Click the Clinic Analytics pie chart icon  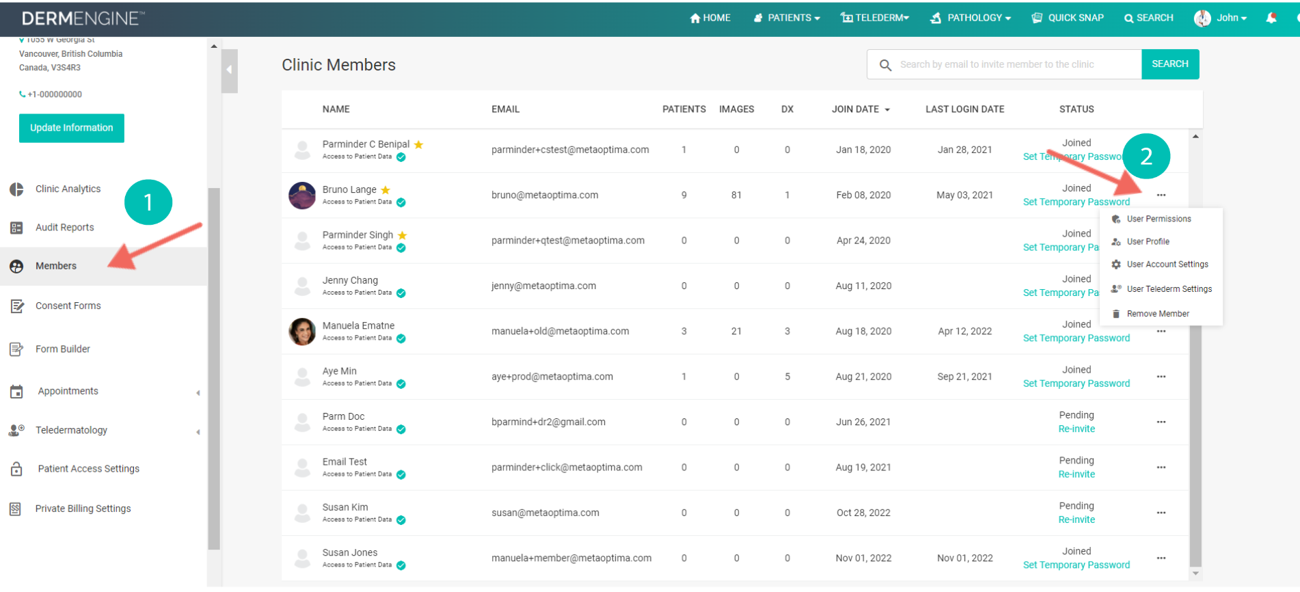(16, 189)
